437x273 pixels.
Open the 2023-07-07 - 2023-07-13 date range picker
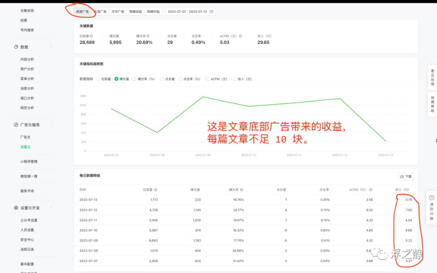[x=190, y=12]
